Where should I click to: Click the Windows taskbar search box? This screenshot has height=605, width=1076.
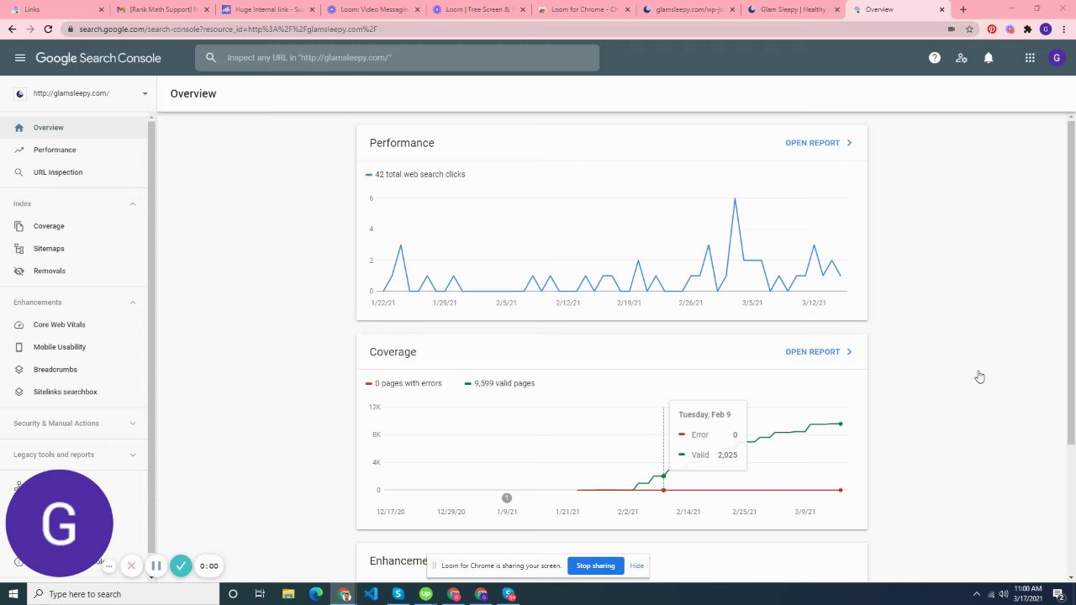(123, 594)
